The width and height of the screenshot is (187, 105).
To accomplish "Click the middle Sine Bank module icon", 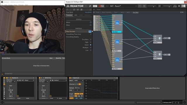I will (117, 42).
